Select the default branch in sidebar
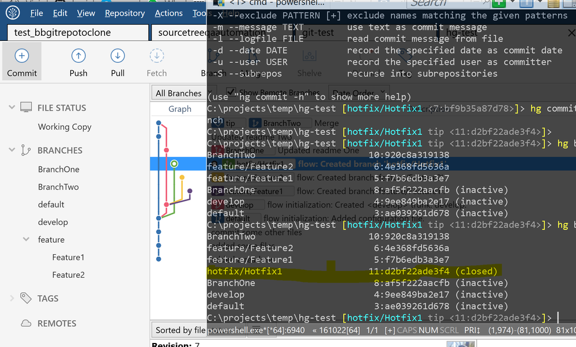 click(51, 205)
